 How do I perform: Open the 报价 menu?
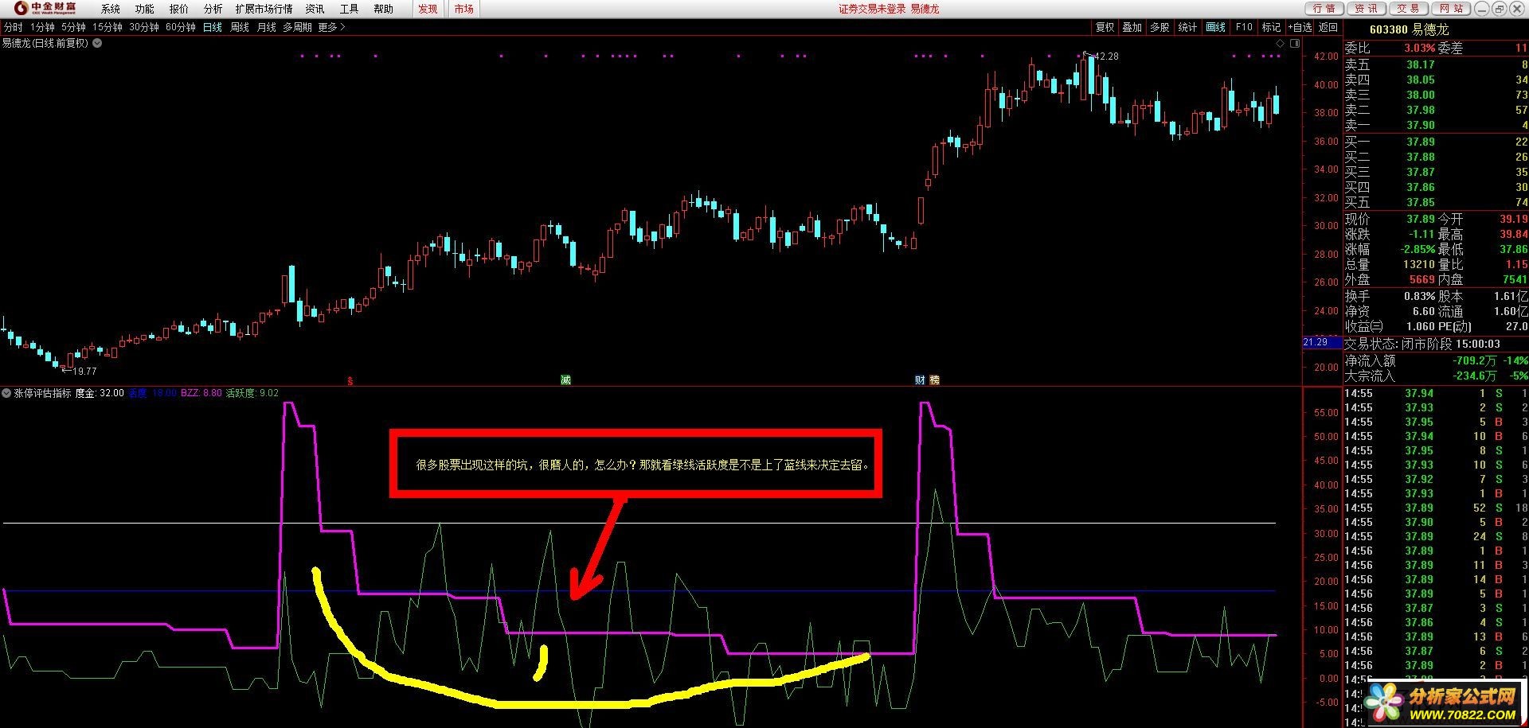click(179, 9)
